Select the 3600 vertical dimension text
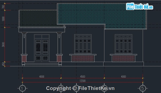This screenshot has height=93, width=161. (3, 44)
